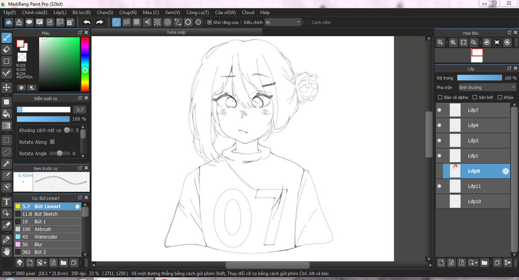Screen dimensions: 519x280
Task: Open the Bộ lọc(R) menu
Action: point(82,12)
